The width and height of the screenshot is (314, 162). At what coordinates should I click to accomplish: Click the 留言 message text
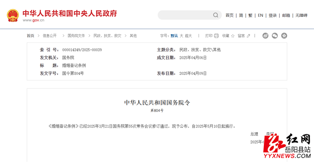241,36
